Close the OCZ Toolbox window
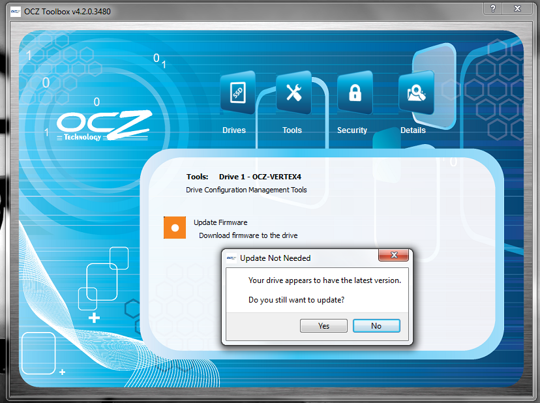This screenshot has width=540, height=403. [517, 8]
